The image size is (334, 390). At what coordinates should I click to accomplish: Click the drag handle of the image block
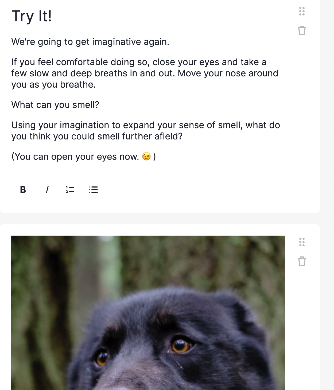tap(302, 242)
